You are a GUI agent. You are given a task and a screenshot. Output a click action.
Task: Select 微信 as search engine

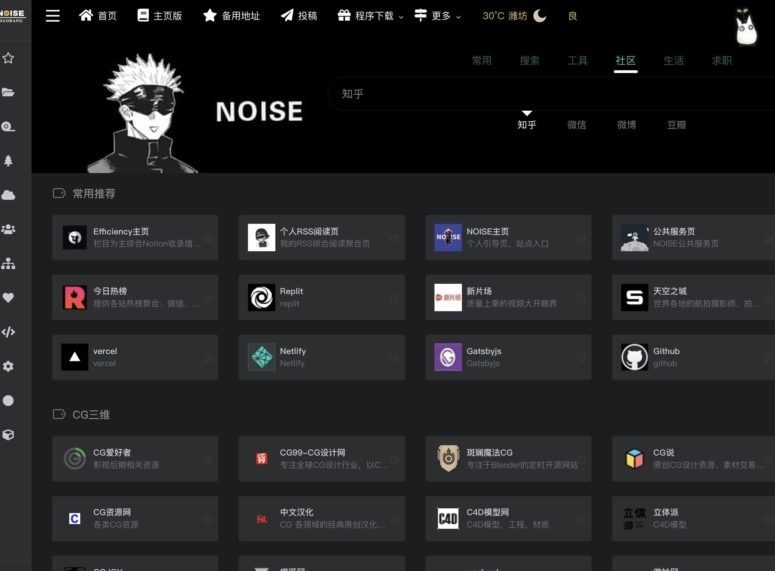[576, 124]
